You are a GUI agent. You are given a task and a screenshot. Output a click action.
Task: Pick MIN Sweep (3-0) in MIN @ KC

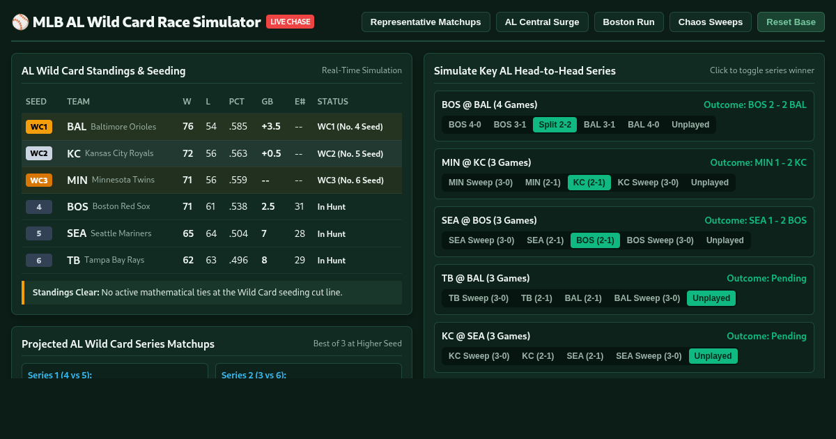(481, 183)
